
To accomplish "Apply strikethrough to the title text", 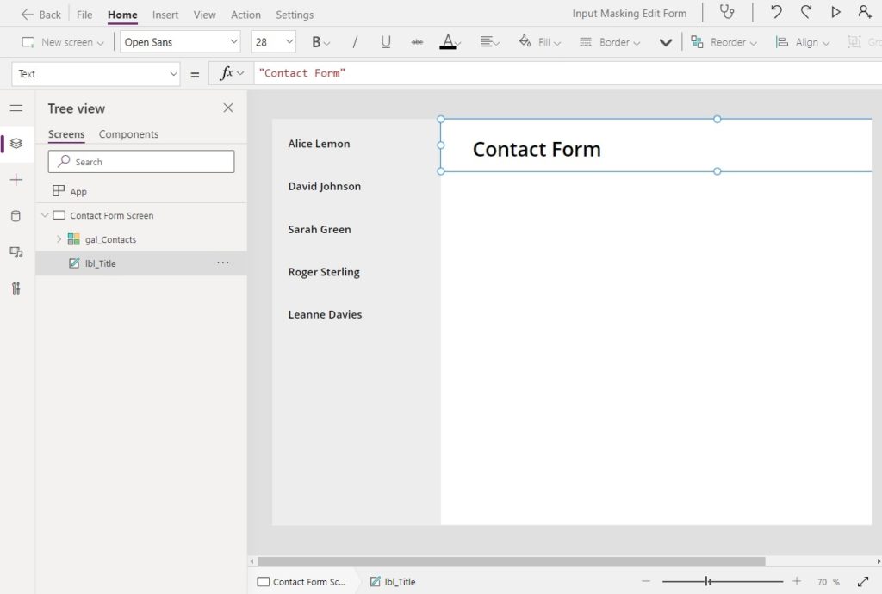I will click(x=417, y=40).
